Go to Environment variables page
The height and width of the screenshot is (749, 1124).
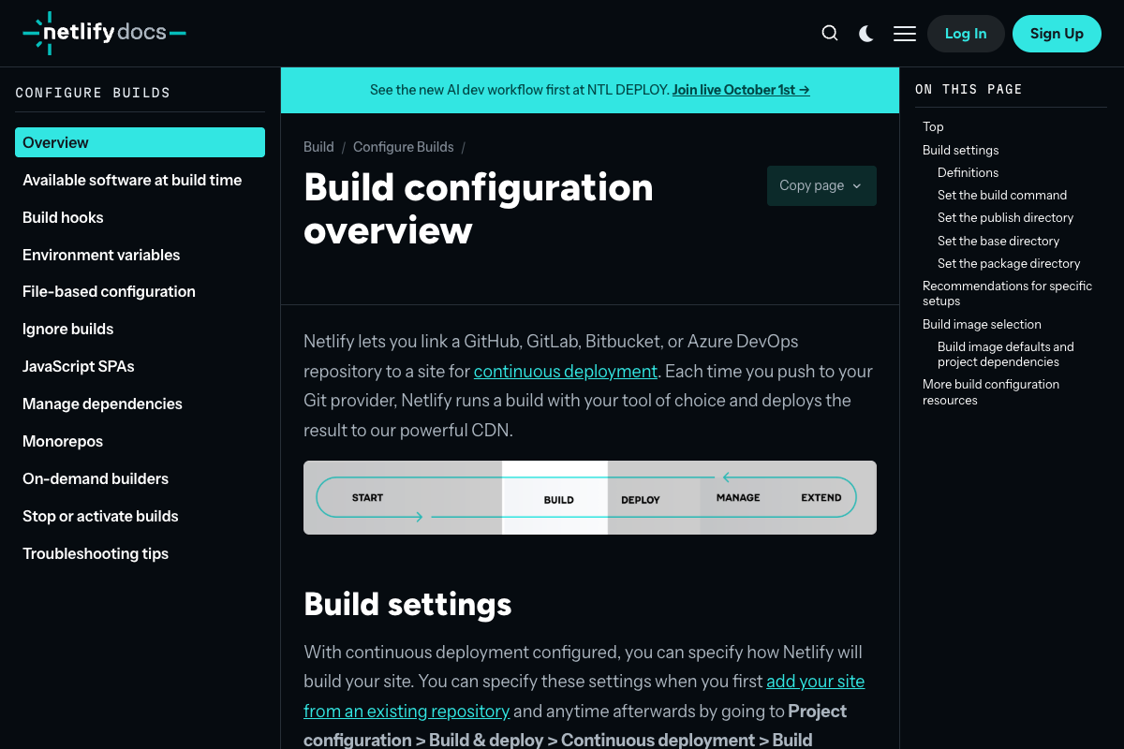tap(101, 255)
